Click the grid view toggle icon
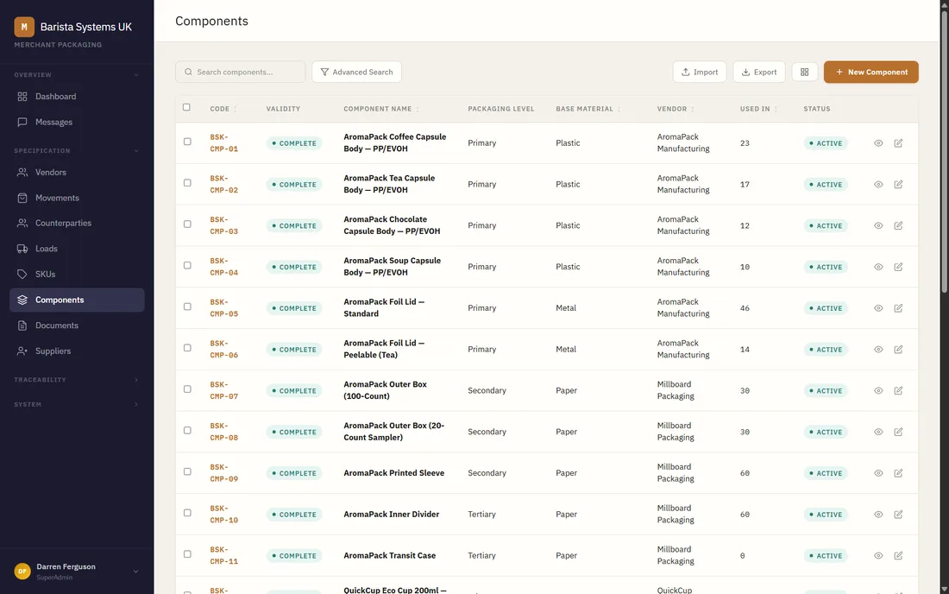Viewport: 949px width, 594px height. [804, 72]
